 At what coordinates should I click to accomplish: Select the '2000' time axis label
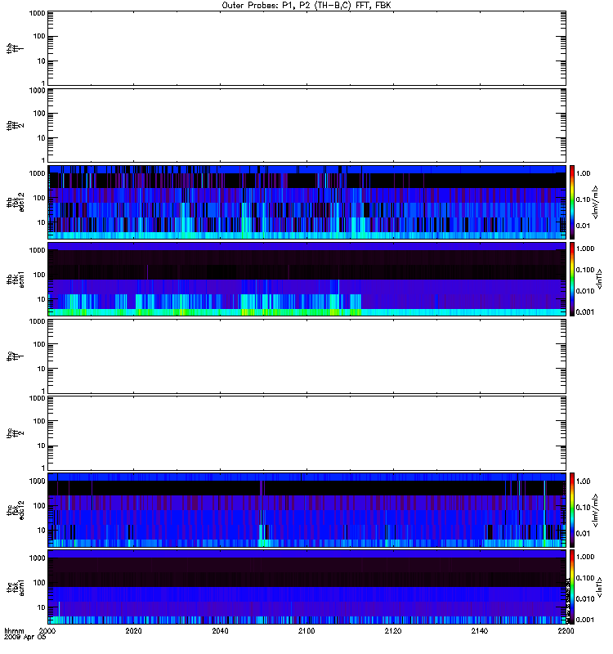click(47, 630)
